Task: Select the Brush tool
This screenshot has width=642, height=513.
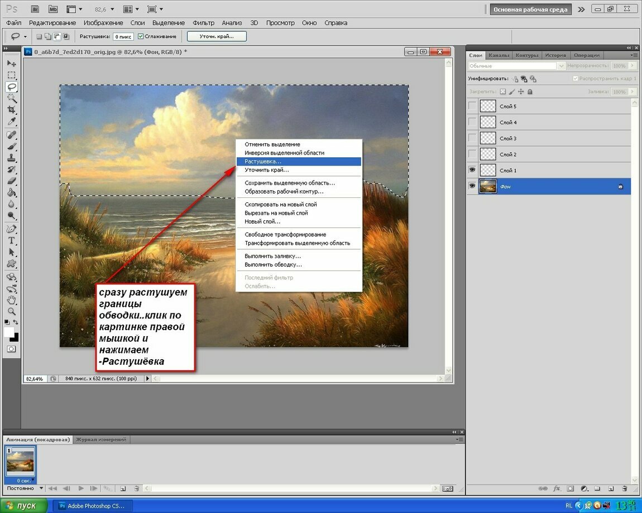Action: [12, 147]
